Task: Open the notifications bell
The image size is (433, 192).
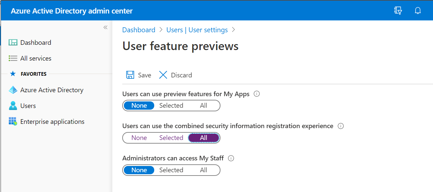Action: pos(418,11)
